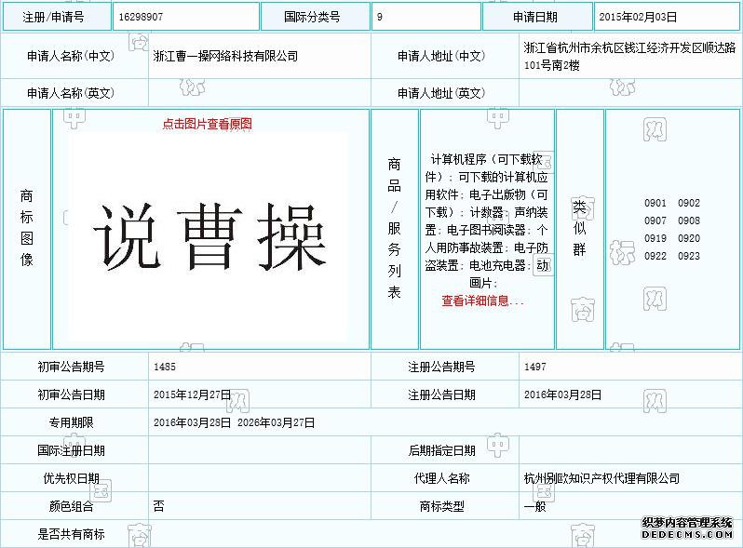Click the 注册/申请号 header cell

pos(57,17)
